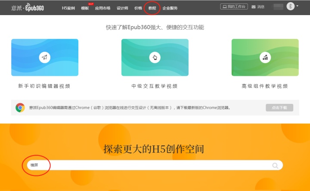Viewport: 310px width, 191px height.
Task: Click the round user avatar
Action: 291,6
